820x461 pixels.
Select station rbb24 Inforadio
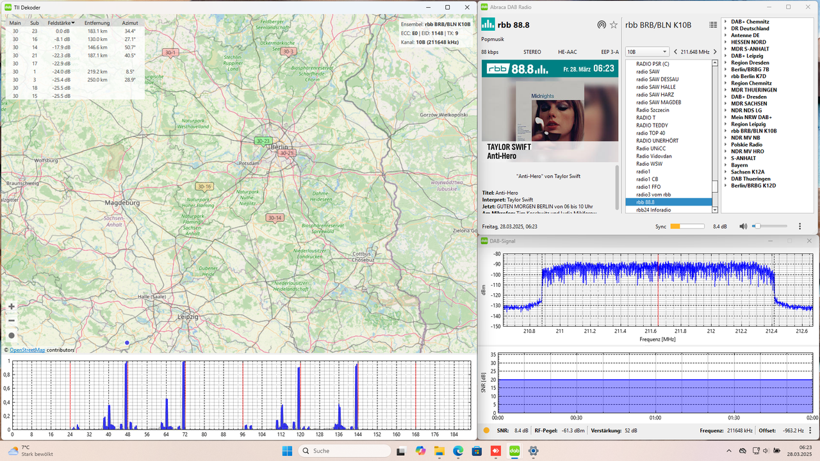click(x=657, y=209)
